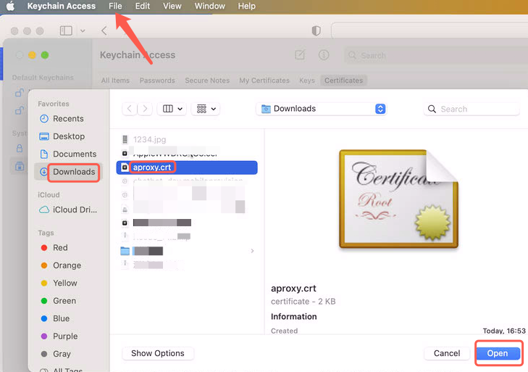Expand the folder row chevron in file list
Viewport: 528px width, 372px height.
coord(252,251)
